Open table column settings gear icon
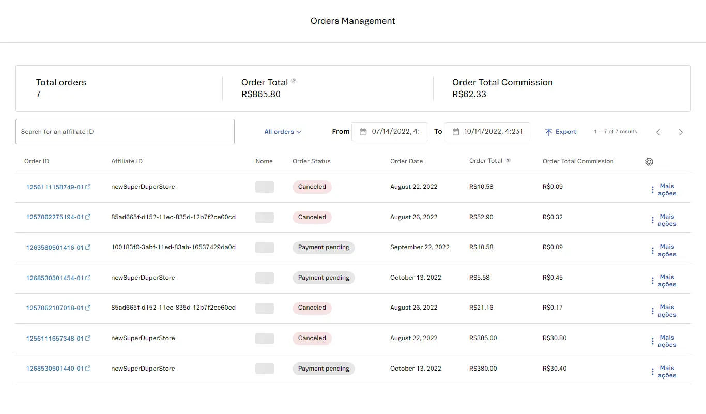 [x=649, y=162]
